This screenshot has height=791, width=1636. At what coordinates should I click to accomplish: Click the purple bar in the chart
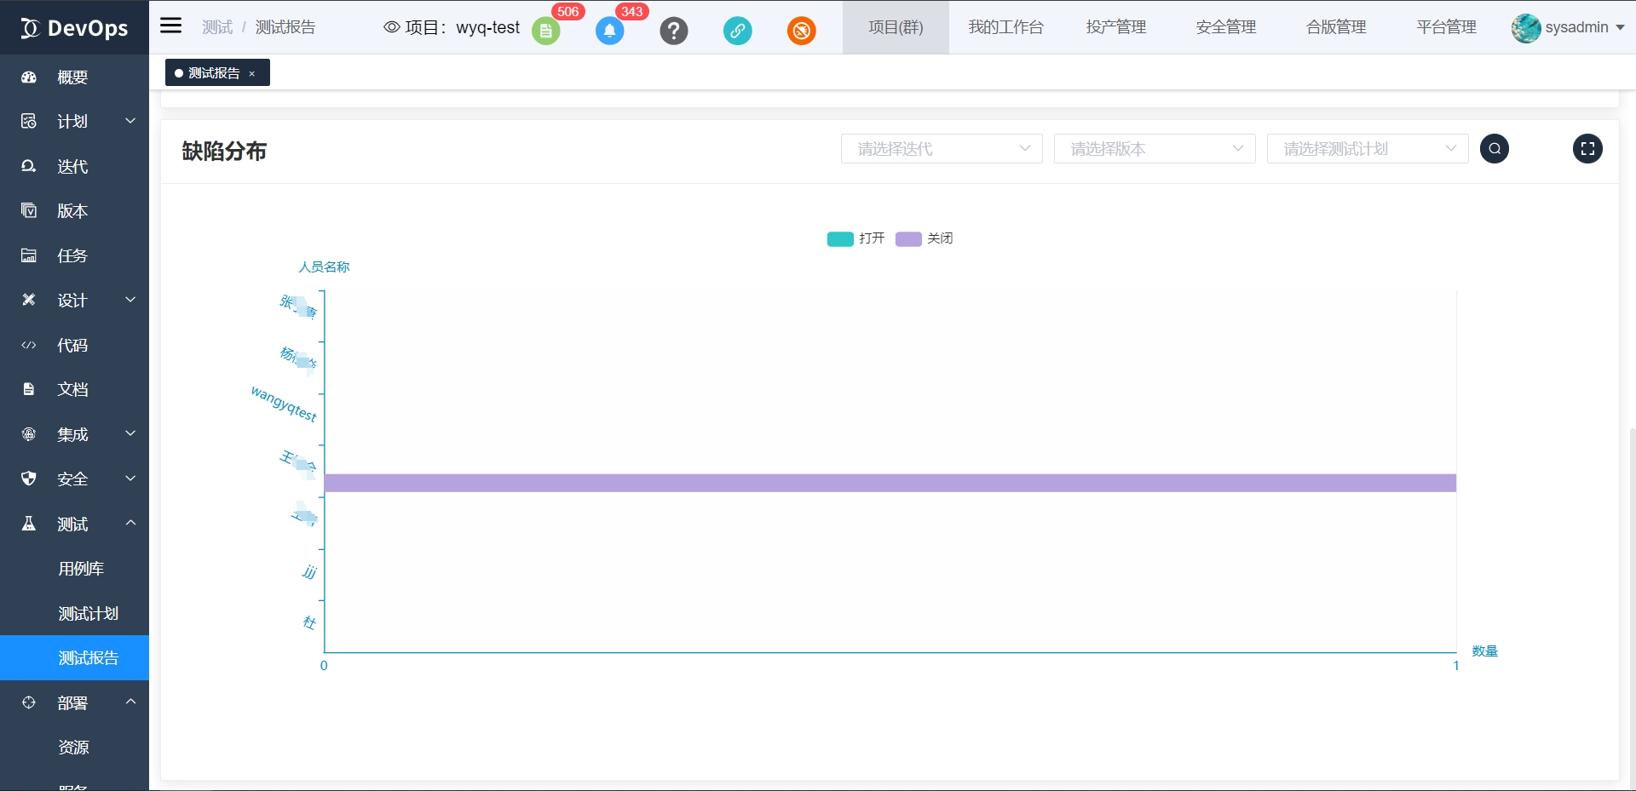pos(891,483)
